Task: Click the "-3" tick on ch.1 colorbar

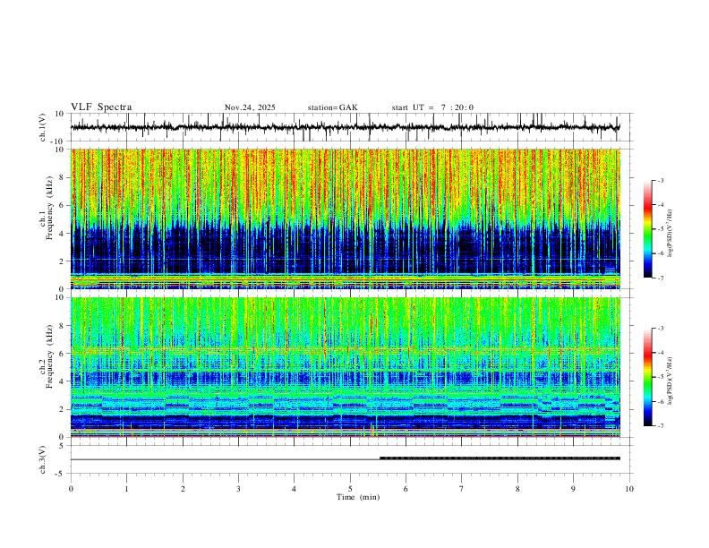Action: [x=660, y=180]
